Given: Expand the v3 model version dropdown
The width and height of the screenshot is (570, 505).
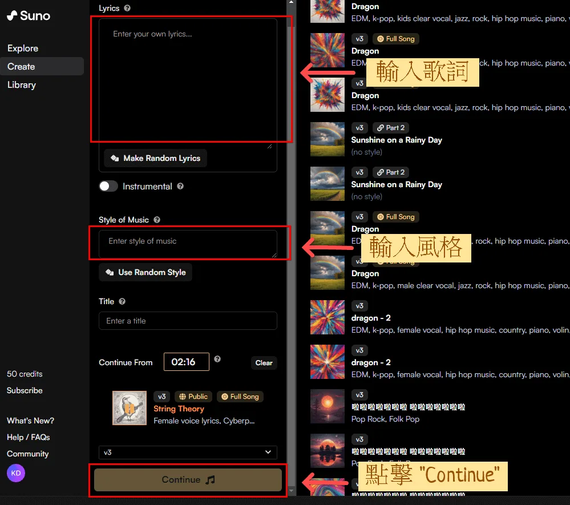Looking at the screenshot, I should [x=188, y=452].
